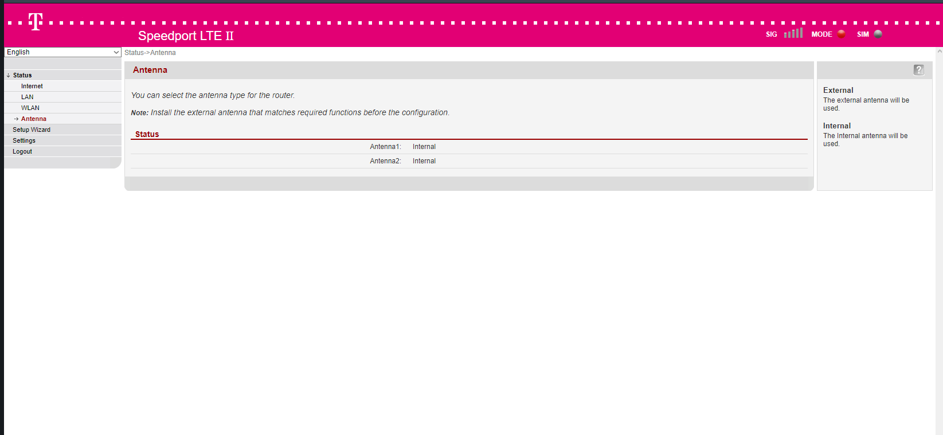Click the SIG signal strength bars
This screenshot has height=435, width=943.
click(x=793, y=33)
